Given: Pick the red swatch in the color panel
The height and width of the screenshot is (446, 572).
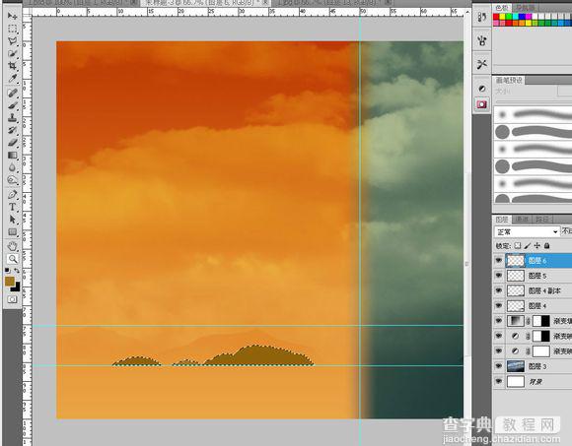Looking at the screenshot, I should pyautogui.click(x=496, y=17).
